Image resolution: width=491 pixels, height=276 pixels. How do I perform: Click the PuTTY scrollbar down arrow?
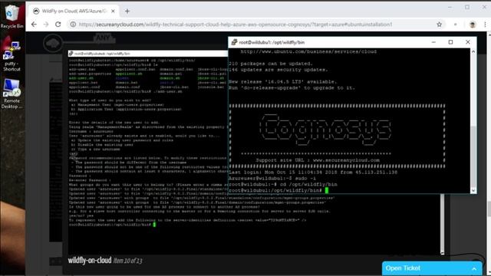coord(473,190)
